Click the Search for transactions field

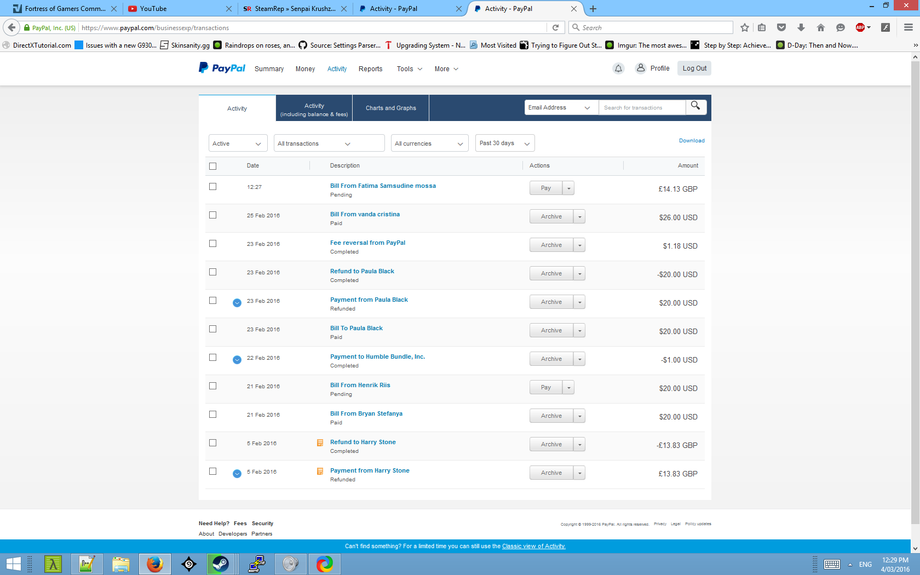click(641, 108)
